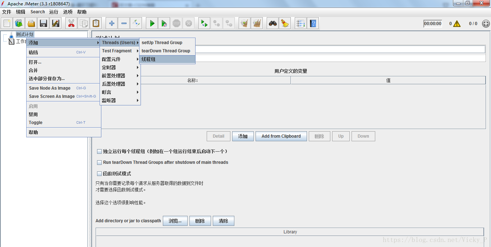Click the Open file folder icon
491x247 pixels.
click(31, 24)
